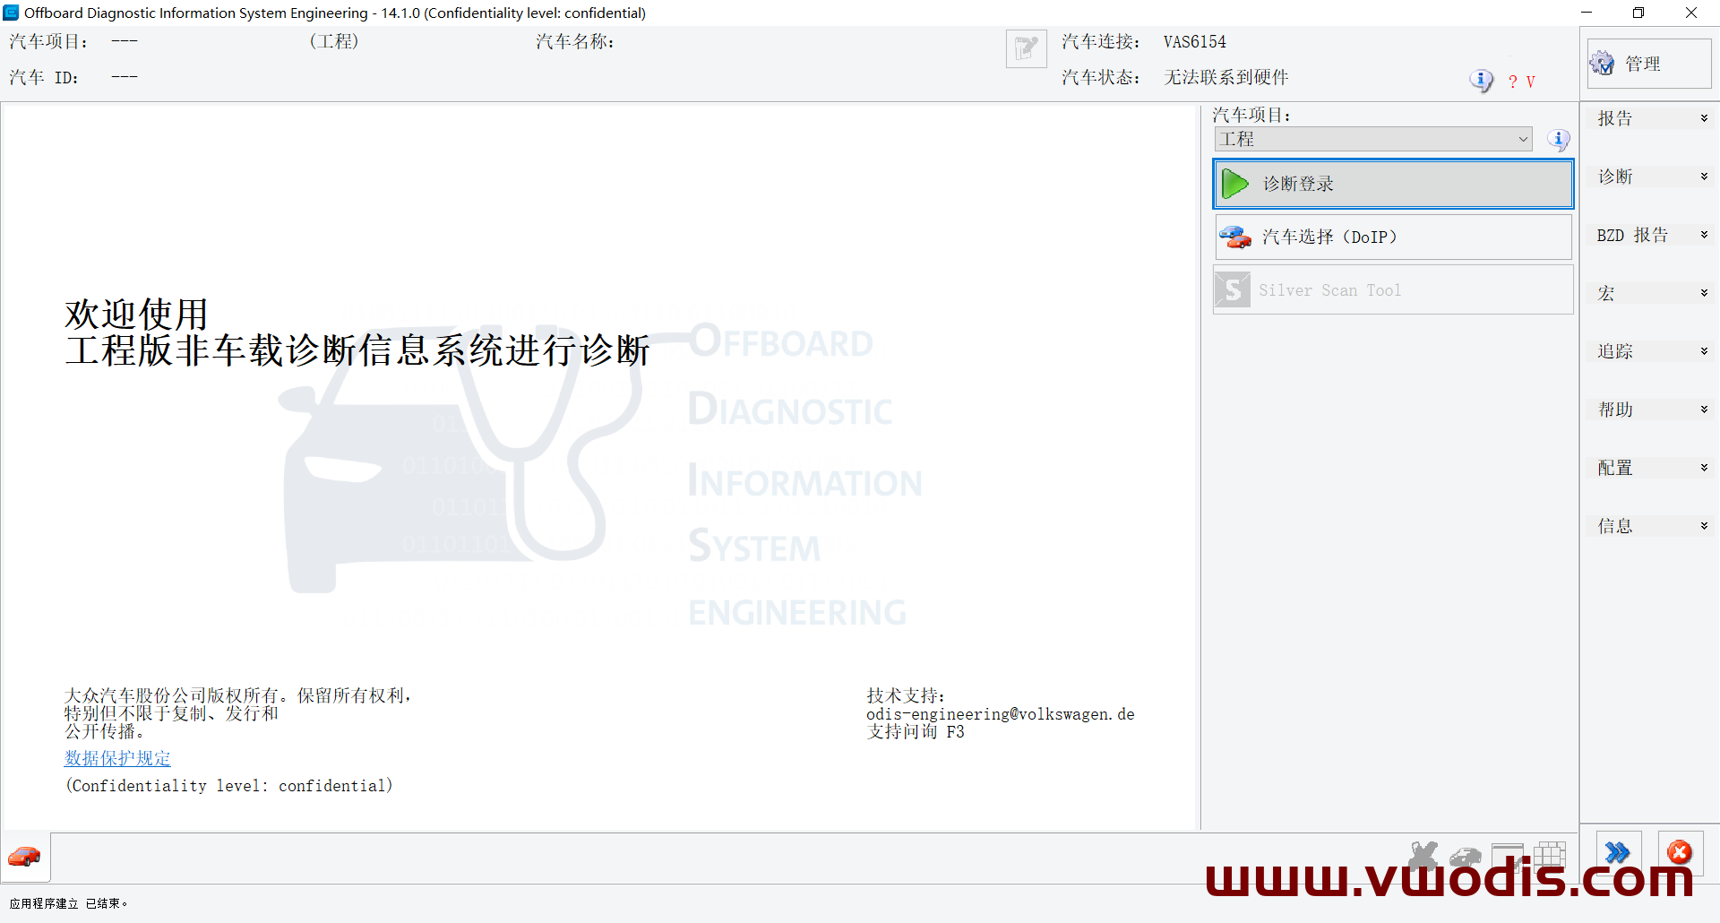Click the gear icon on 管理 button
The width and height of the screenshot is (1720, 923).
point(1602,64)
